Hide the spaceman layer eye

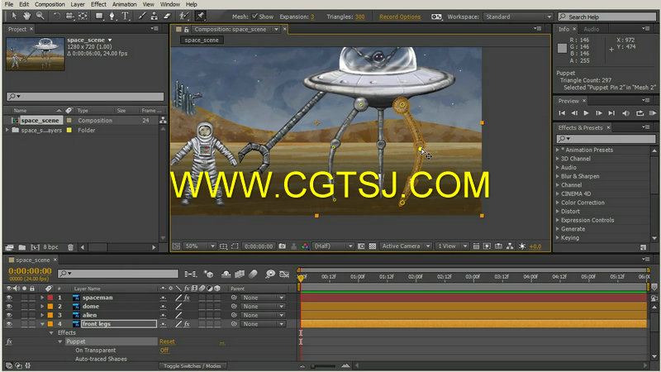tap(9, 298)
